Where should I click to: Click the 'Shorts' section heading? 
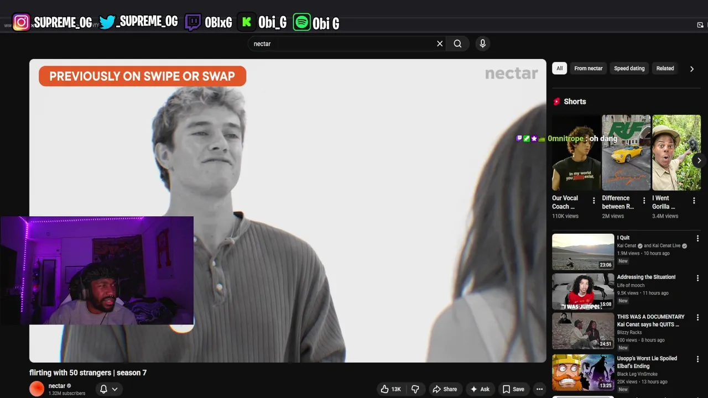[x=575, y=102]
